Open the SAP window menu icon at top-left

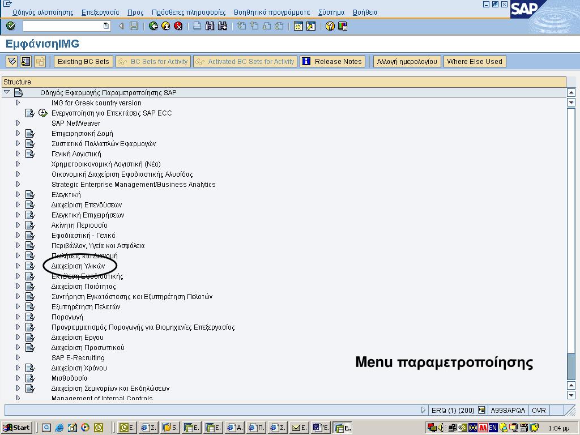pos(7,4)
